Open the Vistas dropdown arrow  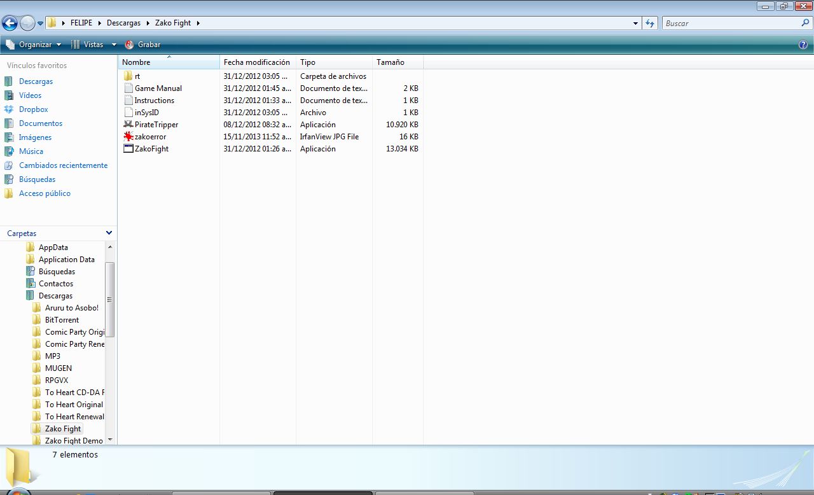[114, 45]
